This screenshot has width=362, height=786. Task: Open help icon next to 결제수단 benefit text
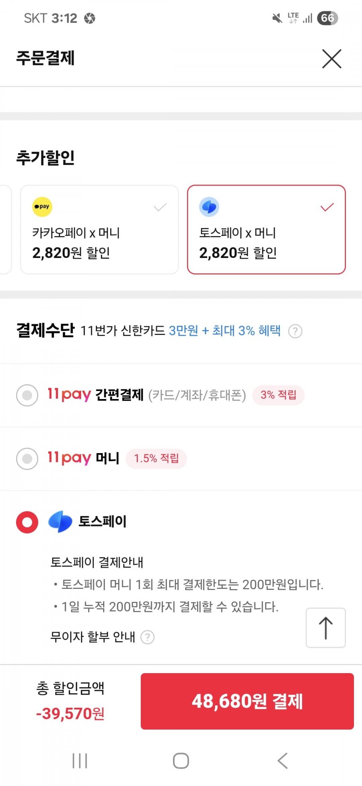pyautogui.click(x=295, y=331)
